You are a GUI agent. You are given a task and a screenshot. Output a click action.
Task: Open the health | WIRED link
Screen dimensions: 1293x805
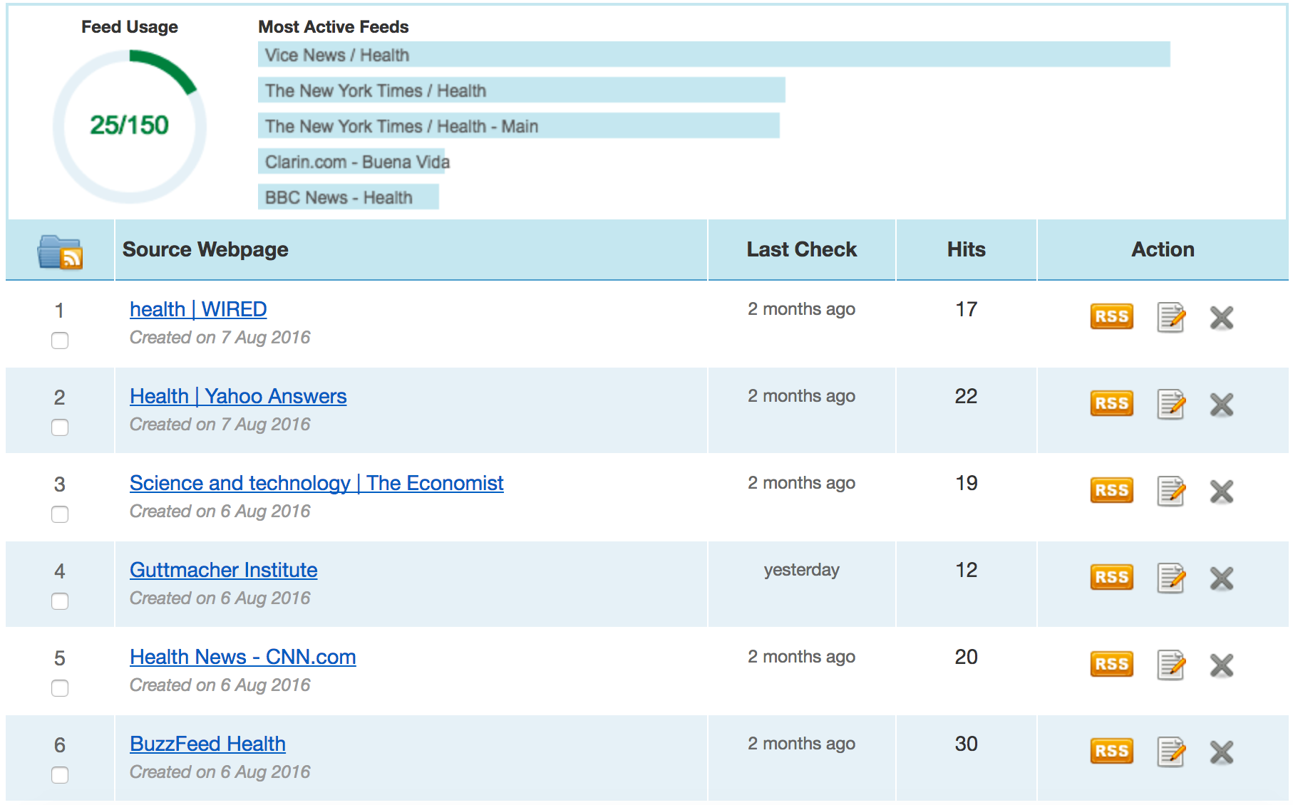tap(198, 309)
